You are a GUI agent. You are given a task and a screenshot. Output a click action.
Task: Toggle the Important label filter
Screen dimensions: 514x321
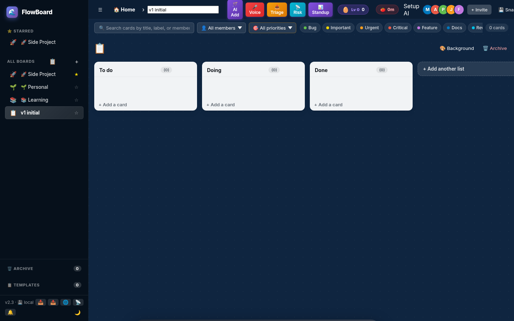point(338,28)
